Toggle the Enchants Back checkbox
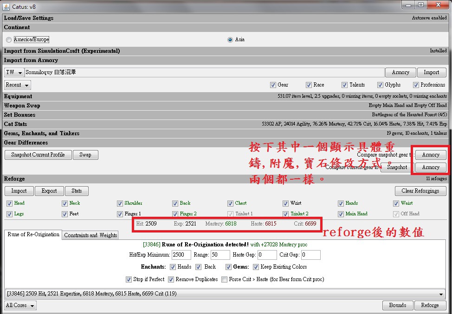 click(198, 267)
